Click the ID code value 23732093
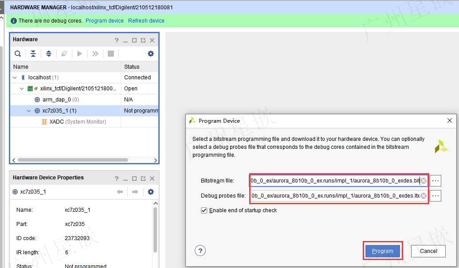 click(77, 238)
